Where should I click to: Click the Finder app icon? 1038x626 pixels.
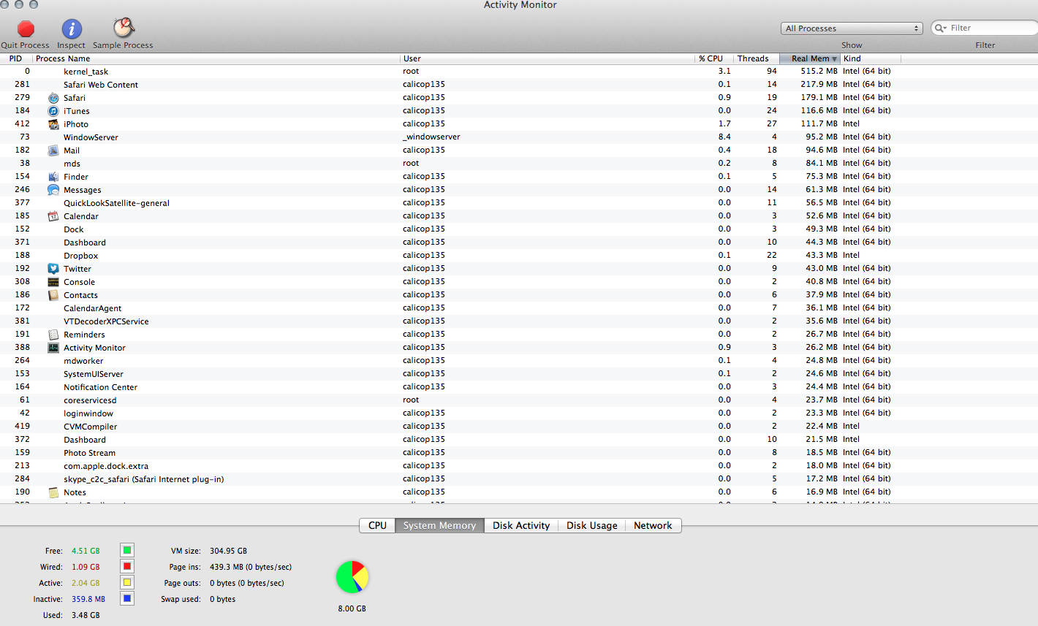[53, 177]
